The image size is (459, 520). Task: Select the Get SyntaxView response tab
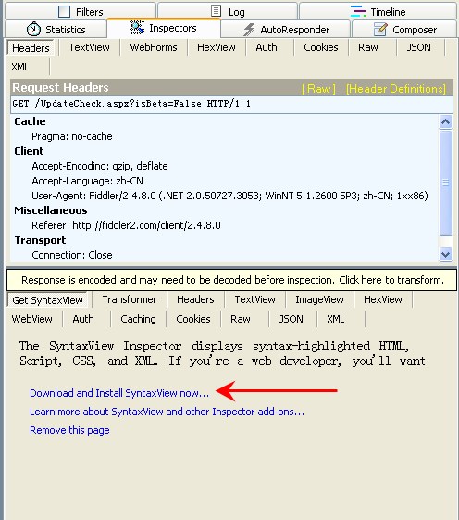[47, 300]
